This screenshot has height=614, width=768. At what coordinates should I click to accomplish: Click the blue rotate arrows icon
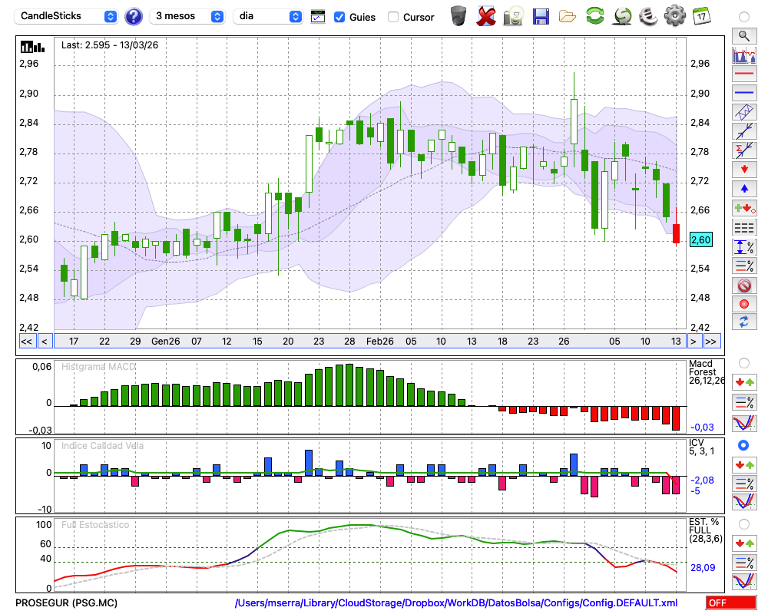tap(744, 322)
